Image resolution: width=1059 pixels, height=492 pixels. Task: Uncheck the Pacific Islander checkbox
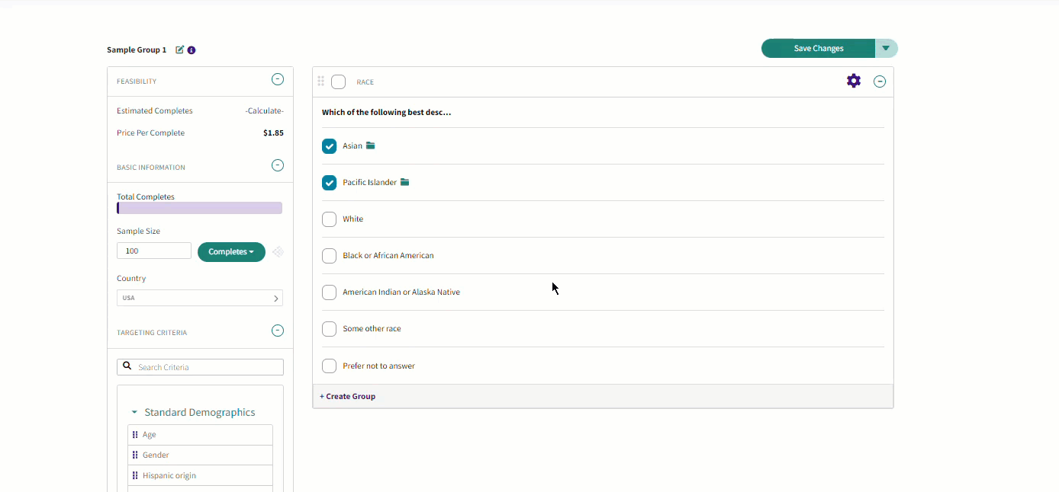(329, 183)
